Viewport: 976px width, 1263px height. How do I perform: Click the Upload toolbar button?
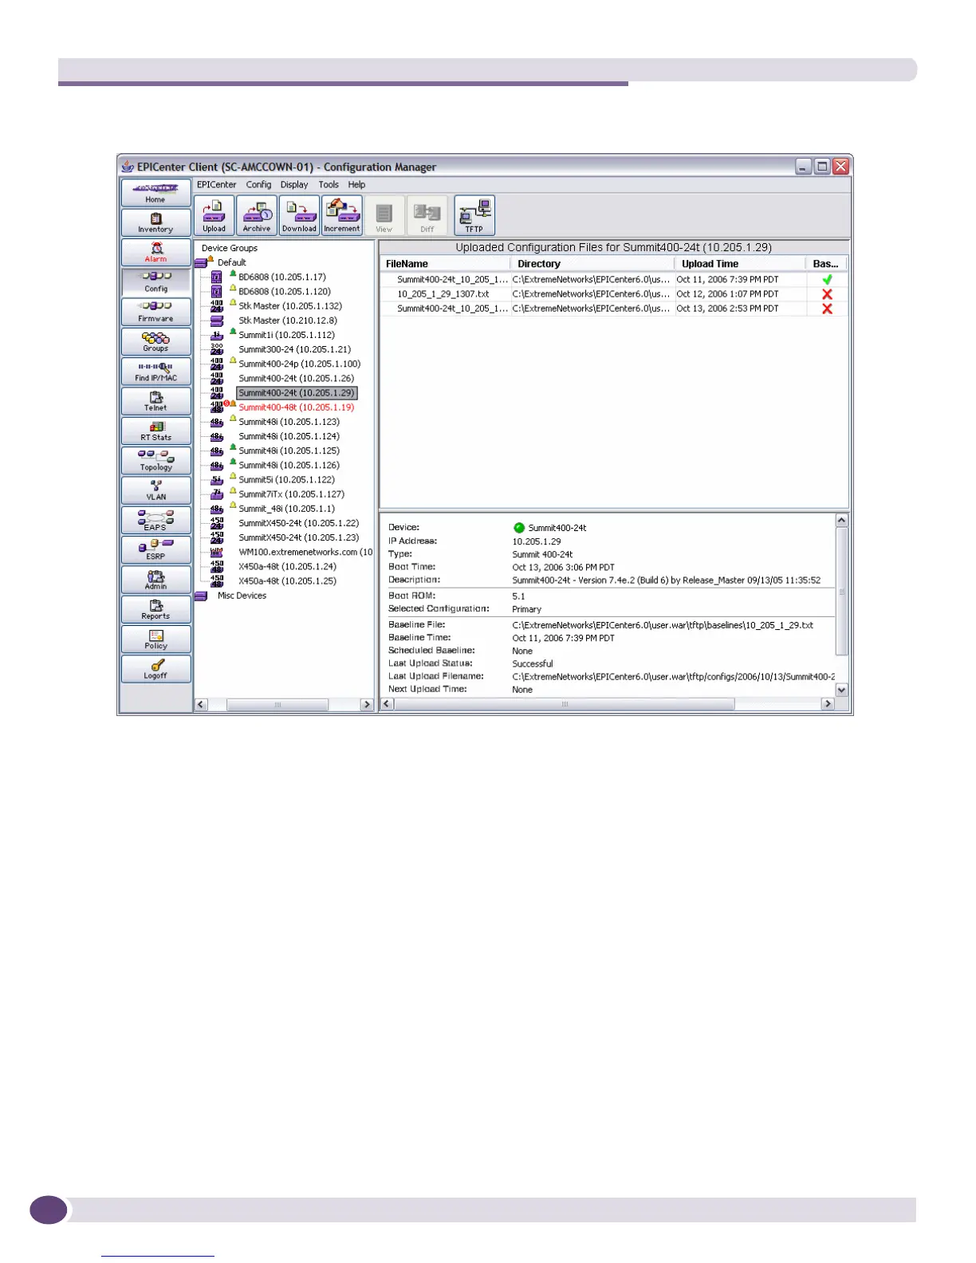coord(214,215)
